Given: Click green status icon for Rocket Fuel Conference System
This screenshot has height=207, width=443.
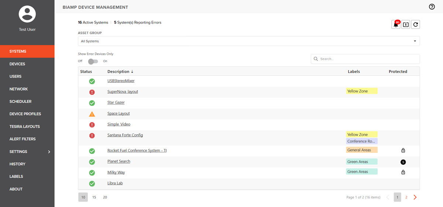Looking at the screenshot, I should coord(92,151).
